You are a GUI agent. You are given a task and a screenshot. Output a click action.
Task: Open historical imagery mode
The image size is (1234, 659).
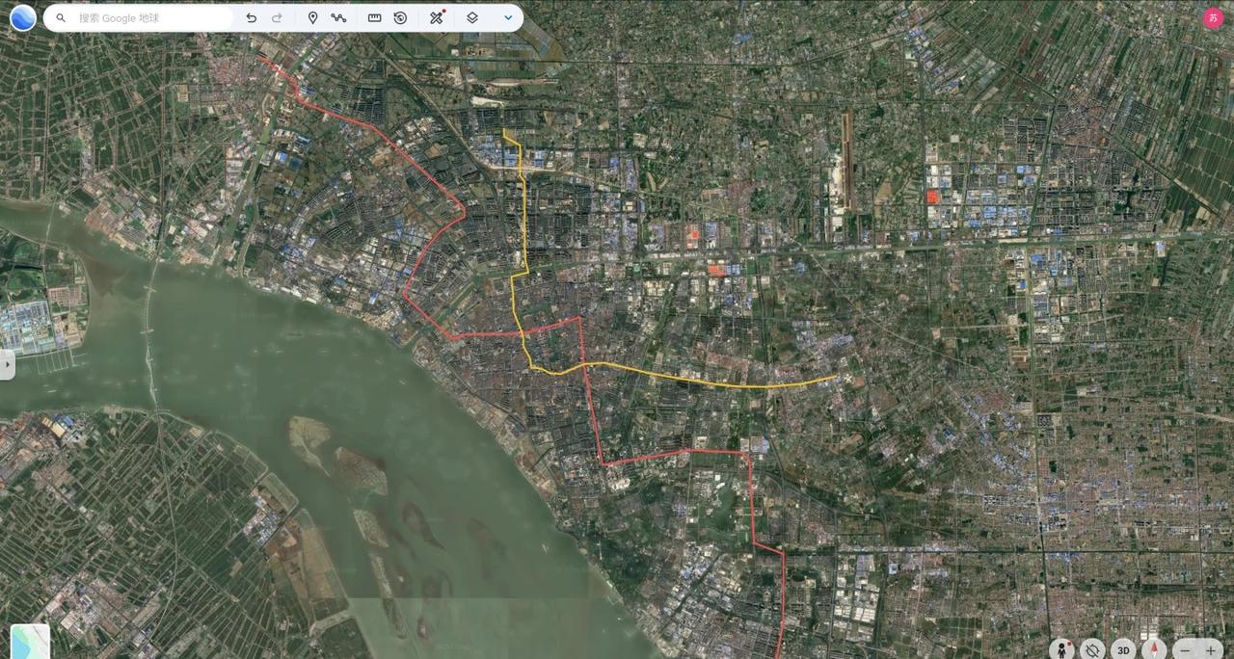pos(400,17)
